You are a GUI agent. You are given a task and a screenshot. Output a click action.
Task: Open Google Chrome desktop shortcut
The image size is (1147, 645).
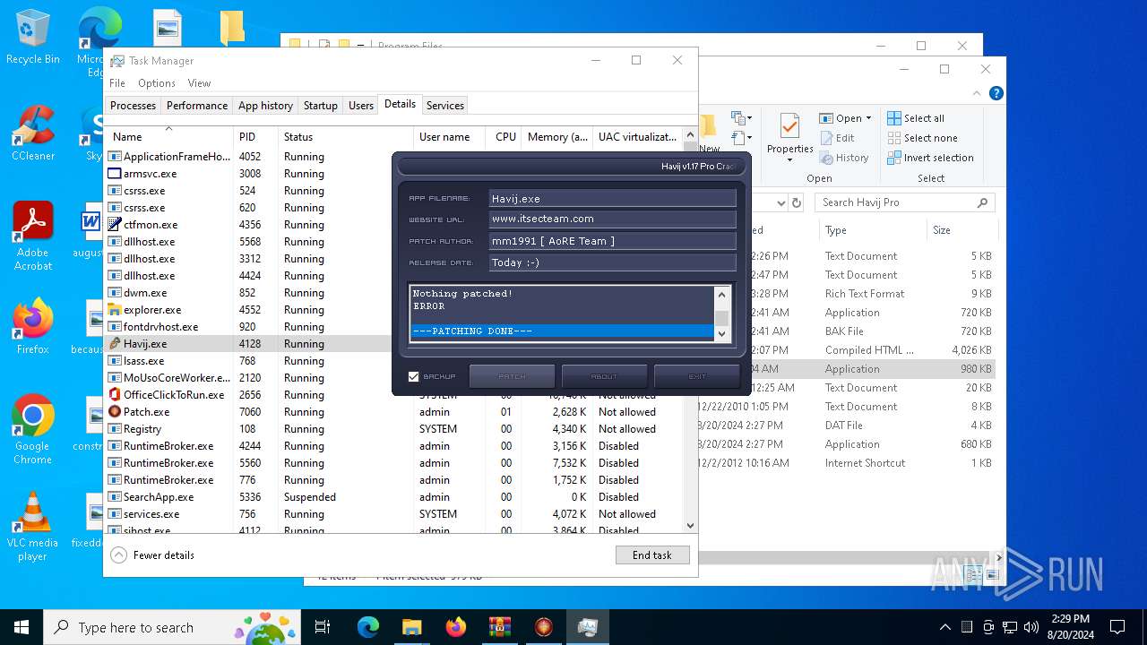tap(33, 429)
